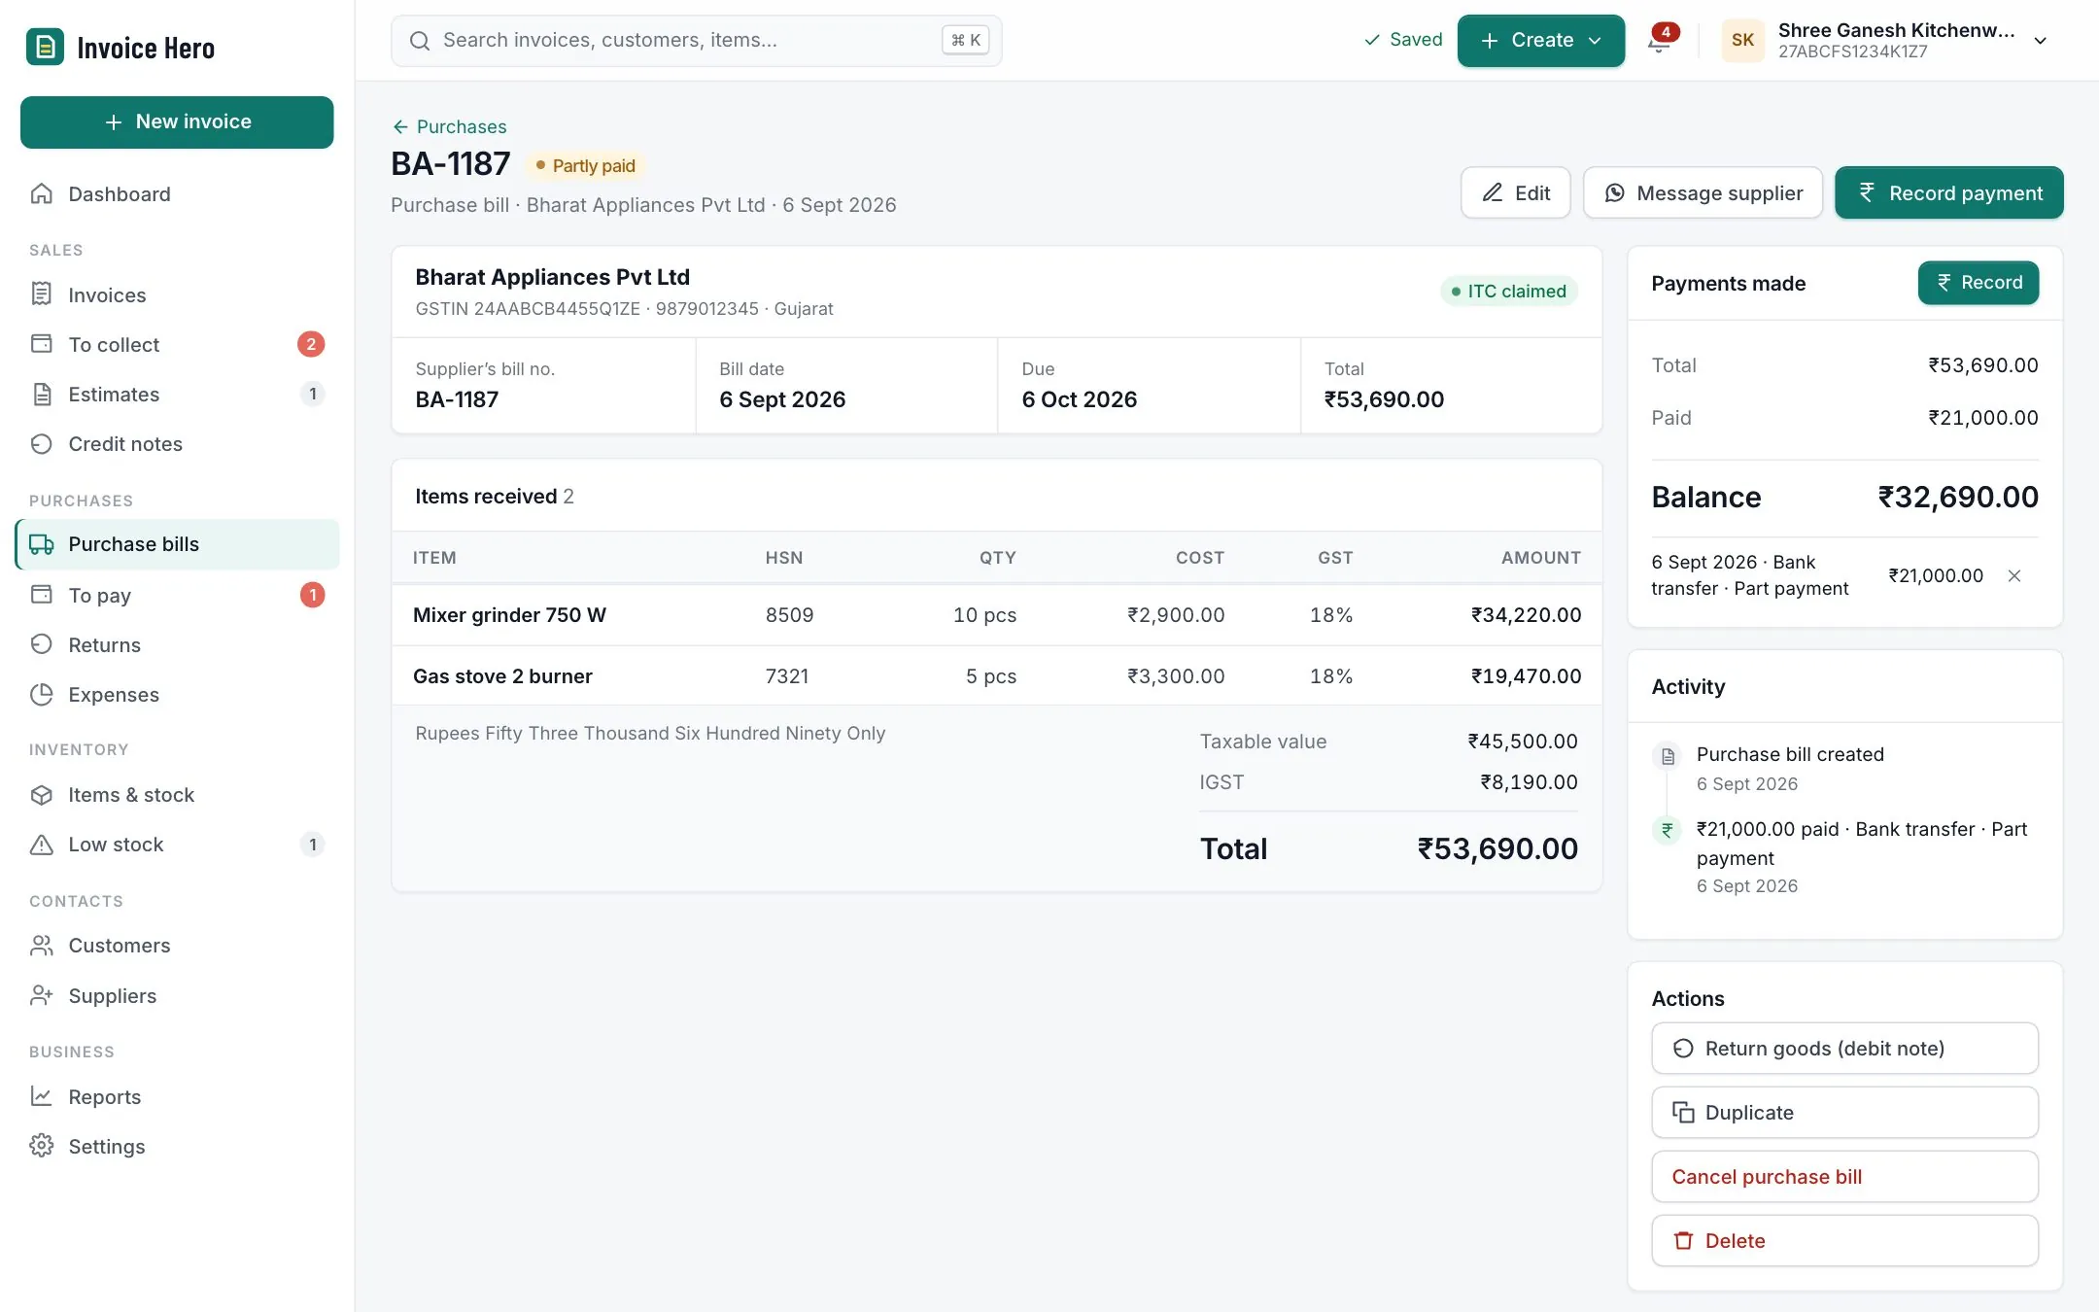This screenshot has width=2099, height=1312.
Task: Open Estimates in sidebar
Action: [x=177, y=394]
